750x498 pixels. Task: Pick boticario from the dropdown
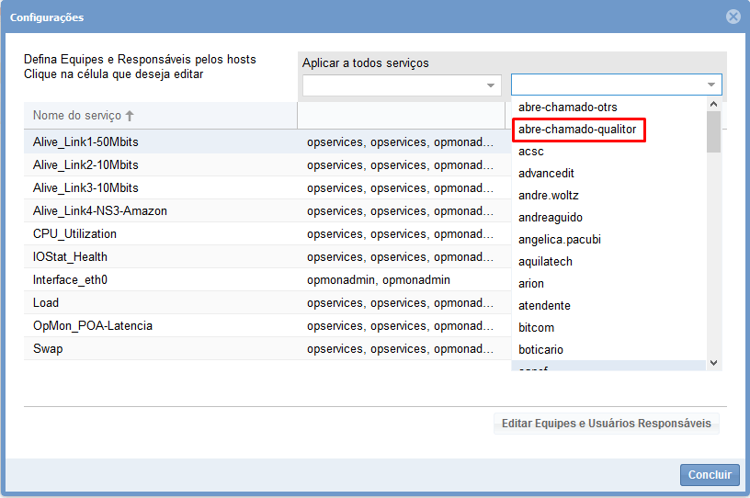(540, 350)
